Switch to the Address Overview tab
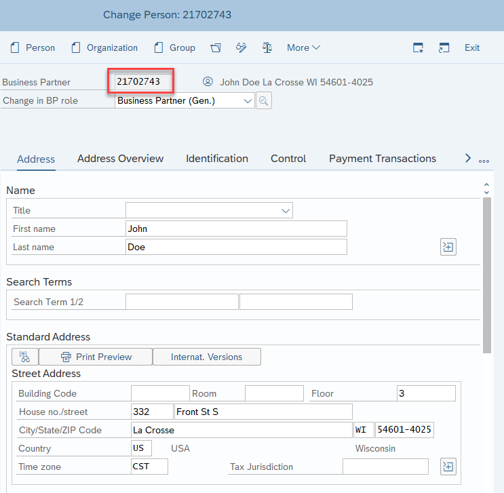Viewport: 504px width, 493px height. (120, 159)
